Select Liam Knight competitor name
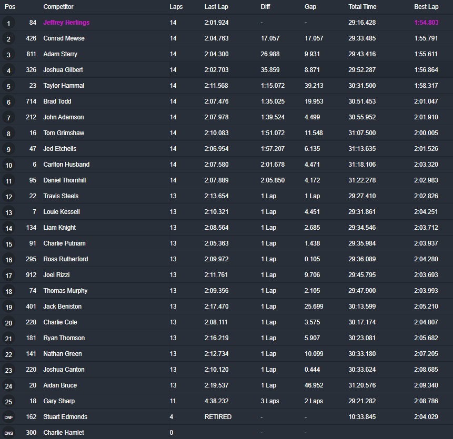The width and height of the screenshot is (453, 439). pyautogui.click(x=59, y=228)
